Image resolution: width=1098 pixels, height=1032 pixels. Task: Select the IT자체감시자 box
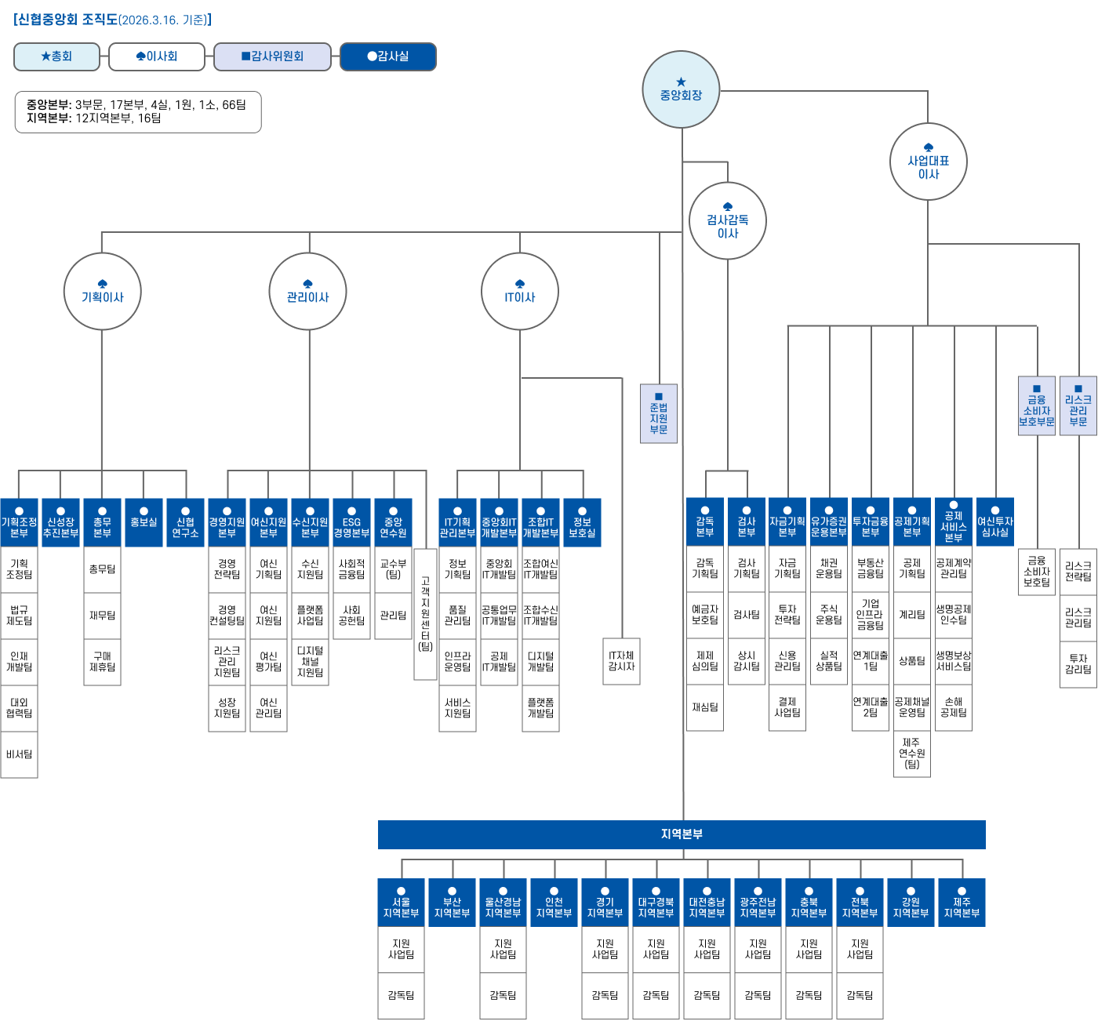pyautogui.click(x=621, y=661)
